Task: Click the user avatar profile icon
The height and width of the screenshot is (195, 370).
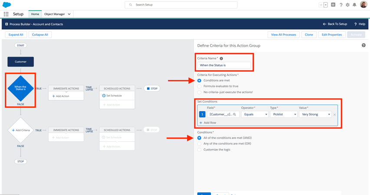Action: coord(363,5)
